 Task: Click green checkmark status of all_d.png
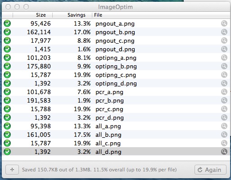tap(7, 152)
